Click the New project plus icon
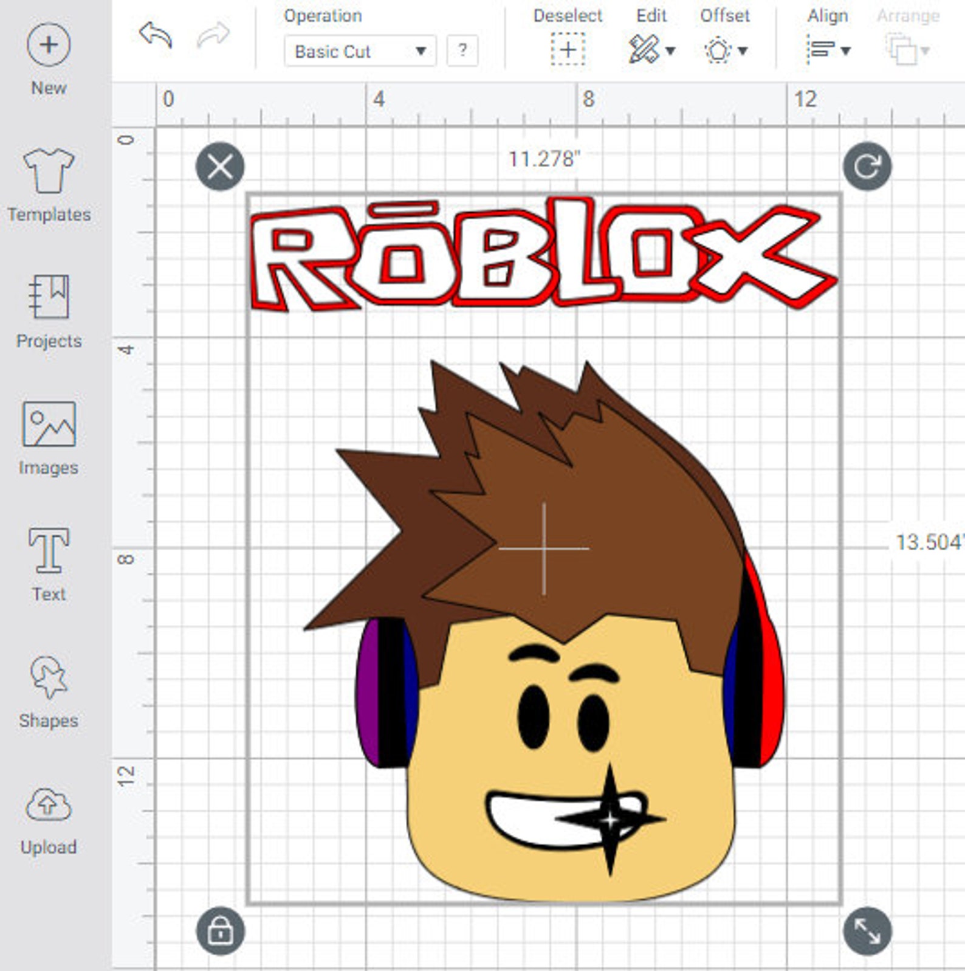Screen dimensions: 965x971 coord(49,44)
